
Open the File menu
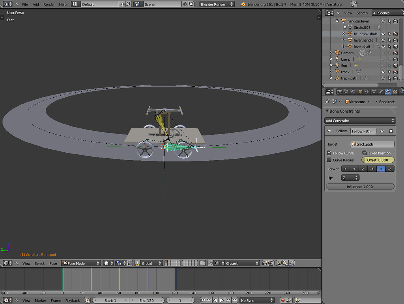click(x=25, y=4)
